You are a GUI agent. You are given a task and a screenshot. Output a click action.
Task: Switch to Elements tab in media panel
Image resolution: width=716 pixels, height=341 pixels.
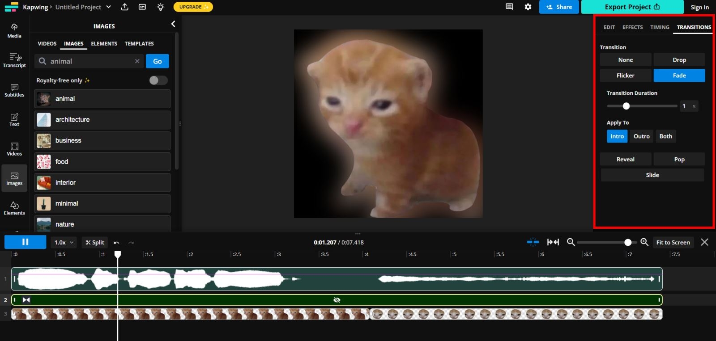click(104, 44)
